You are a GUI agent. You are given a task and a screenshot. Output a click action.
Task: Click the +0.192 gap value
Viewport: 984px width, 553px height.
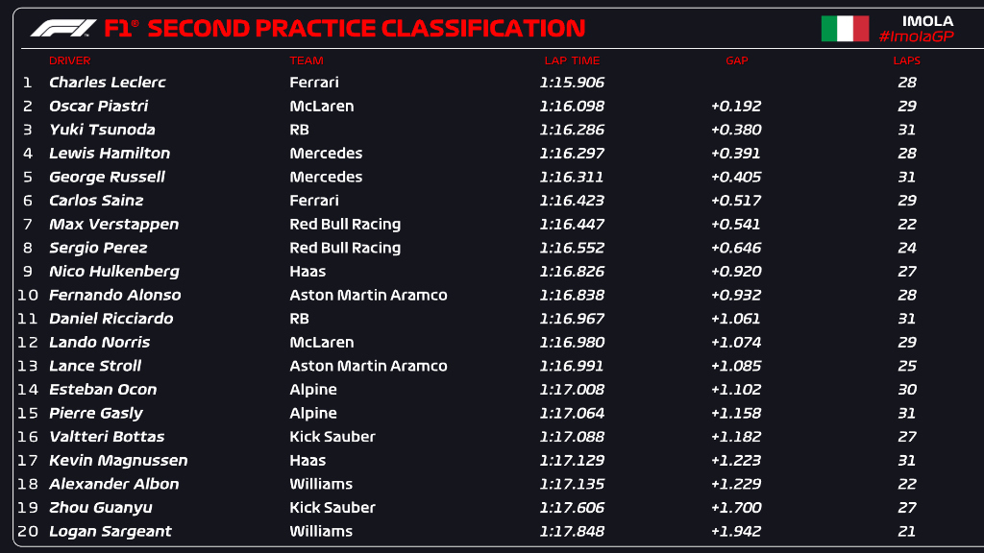pos(735,106)
